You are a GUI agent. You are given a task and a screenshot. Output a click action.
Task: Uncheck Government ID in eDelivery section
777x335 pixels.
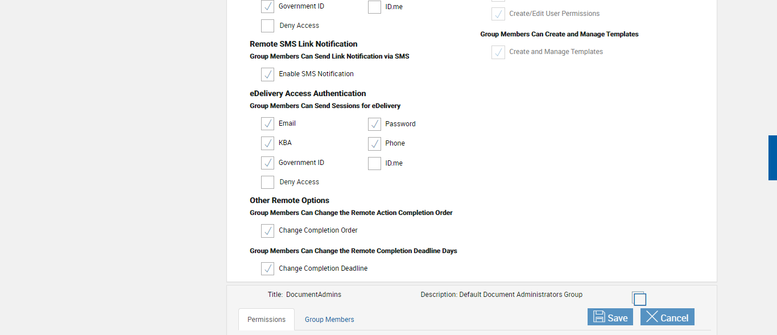click(267, 163)
